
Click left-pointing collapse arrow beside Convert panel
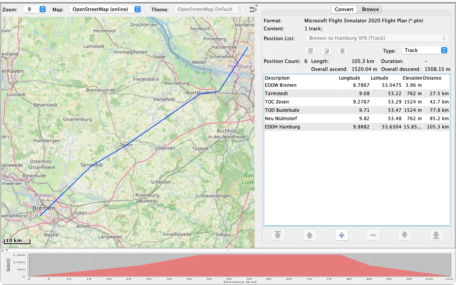click(x=256, y=5)
